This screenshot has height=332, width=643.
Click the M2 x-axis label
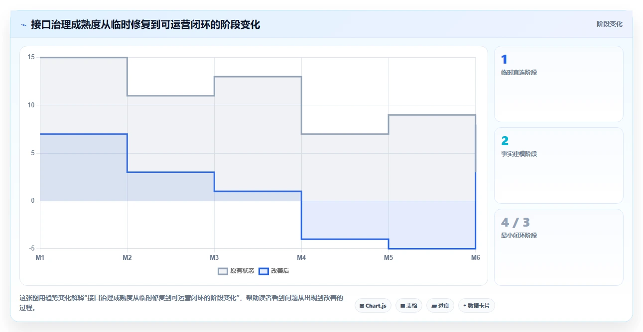(127, 257)
